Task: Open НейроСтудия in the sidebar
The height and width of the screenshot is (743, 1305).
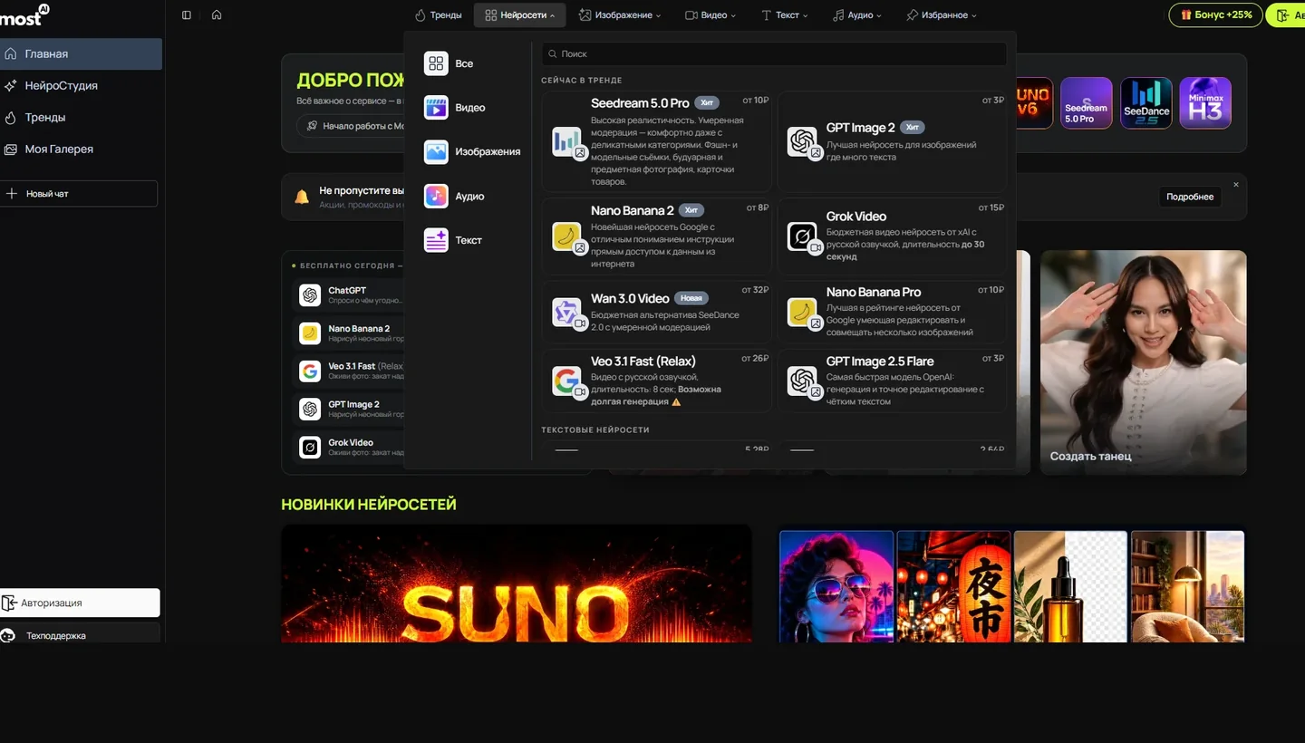Action: (80, 86)
